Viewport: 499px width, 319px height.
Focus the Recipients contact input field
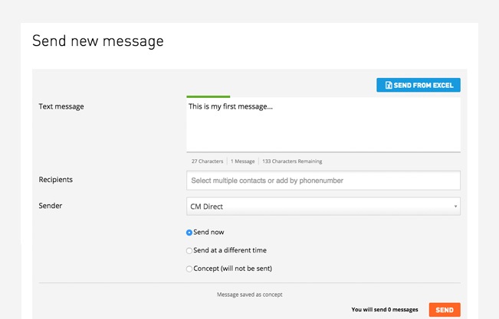tap(323, 181)
